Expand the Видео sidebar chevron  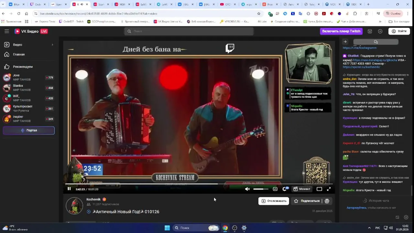point(52,45)
